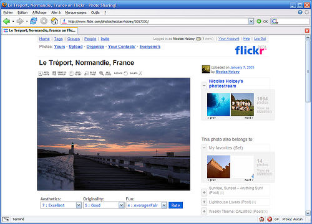The image size is (312, 224).
Task: Click the page vertical scrollbar down arrow
Action: point(308,213)
